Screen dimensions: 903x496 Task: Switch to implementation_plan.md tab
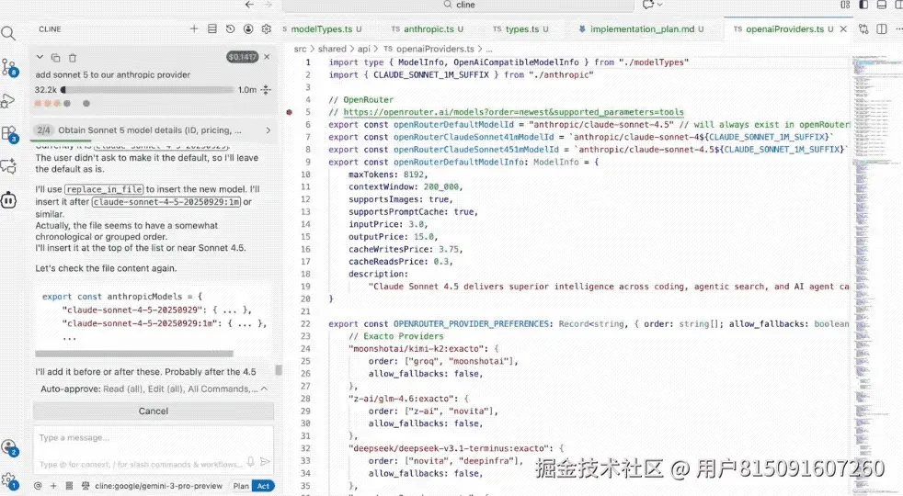tap(642, 28)
